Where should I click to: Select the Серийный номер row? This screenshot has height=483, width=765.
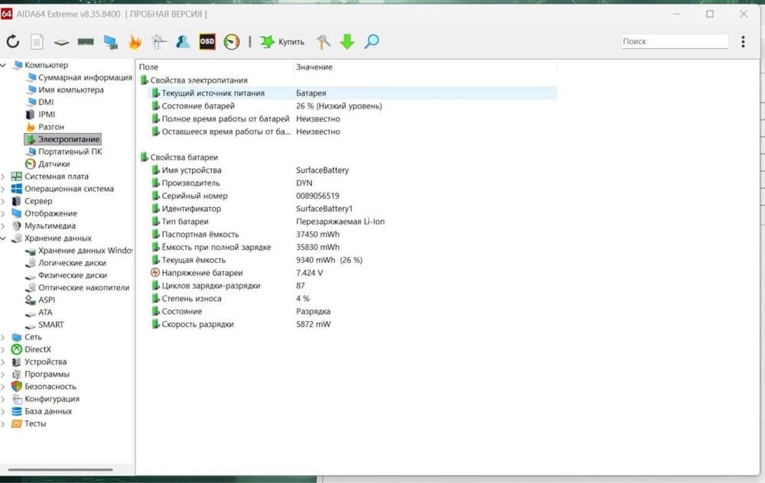coord(352,196)
